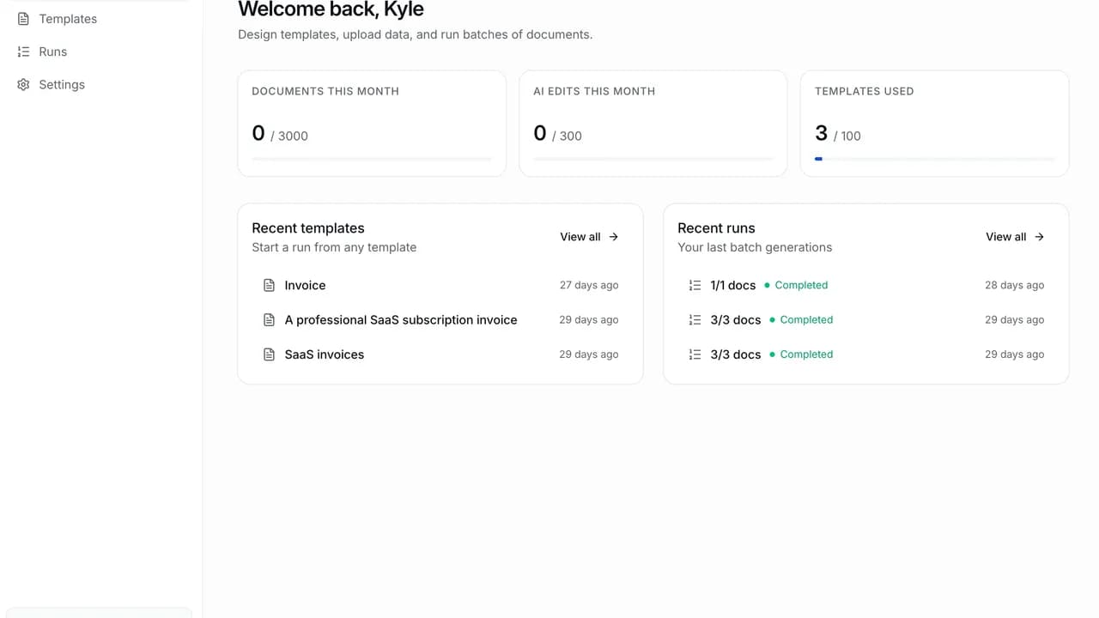Open the 1/1 docs completed run
Image resolution: width=1099 pixels, height=618 pixels.
coord(866,285)
